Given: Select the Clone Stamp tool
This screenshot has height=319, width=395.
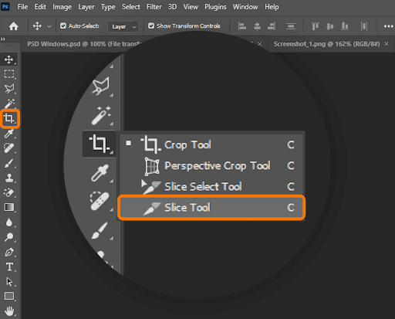Looking at the screenshot, I should [9, 178].
